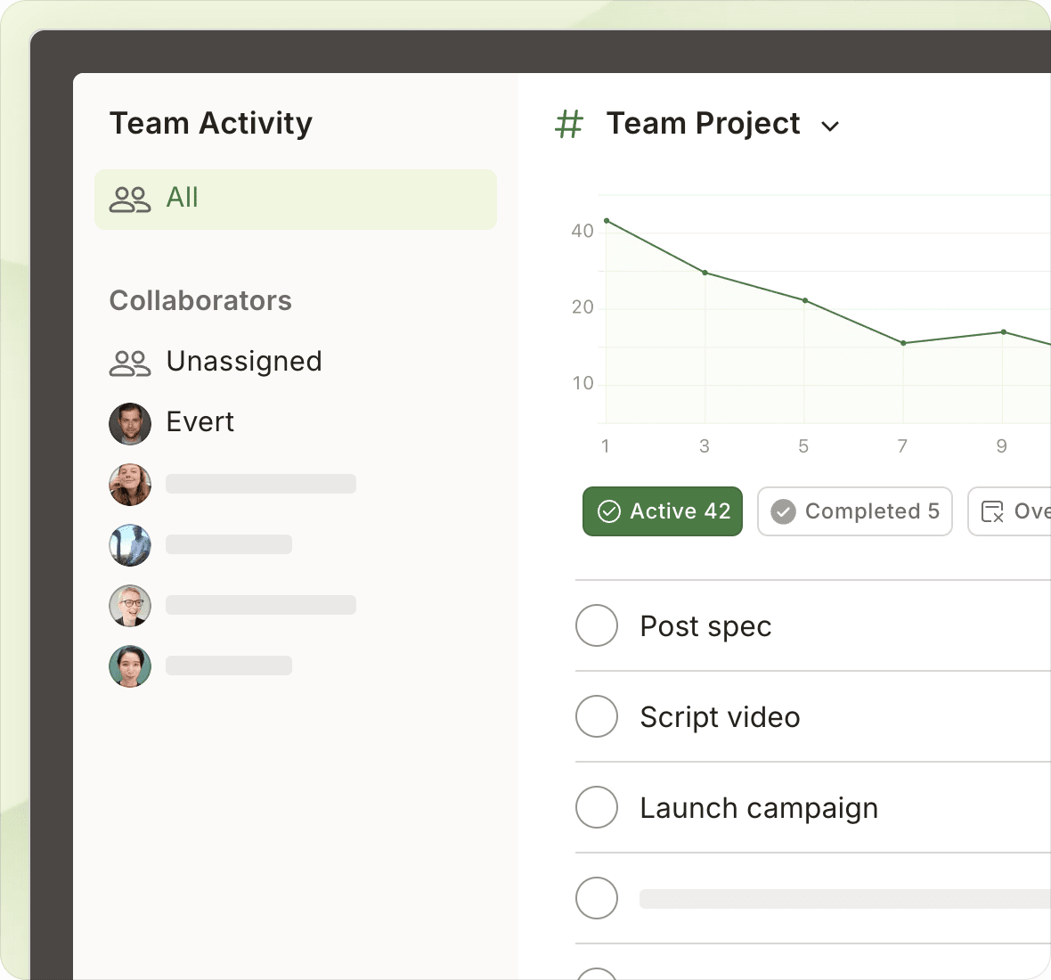Image resolution: width=1051 pixels, height=980 pixels.
Task: Complete the Launch campaign task
Action: pyautogui.click(x=597, y=807)
